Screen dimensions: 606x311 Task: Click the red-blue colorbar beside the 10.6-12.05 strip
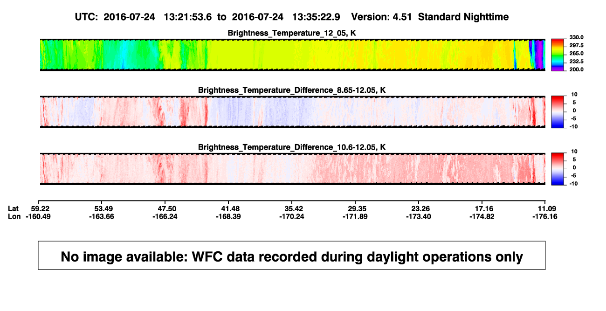pyautogui.click(x=558, y=169)
